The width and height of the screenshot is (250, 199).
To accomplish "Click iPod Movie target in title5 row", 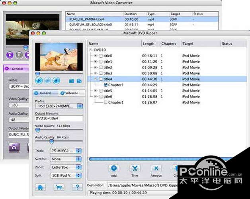I will click(191, 91).
